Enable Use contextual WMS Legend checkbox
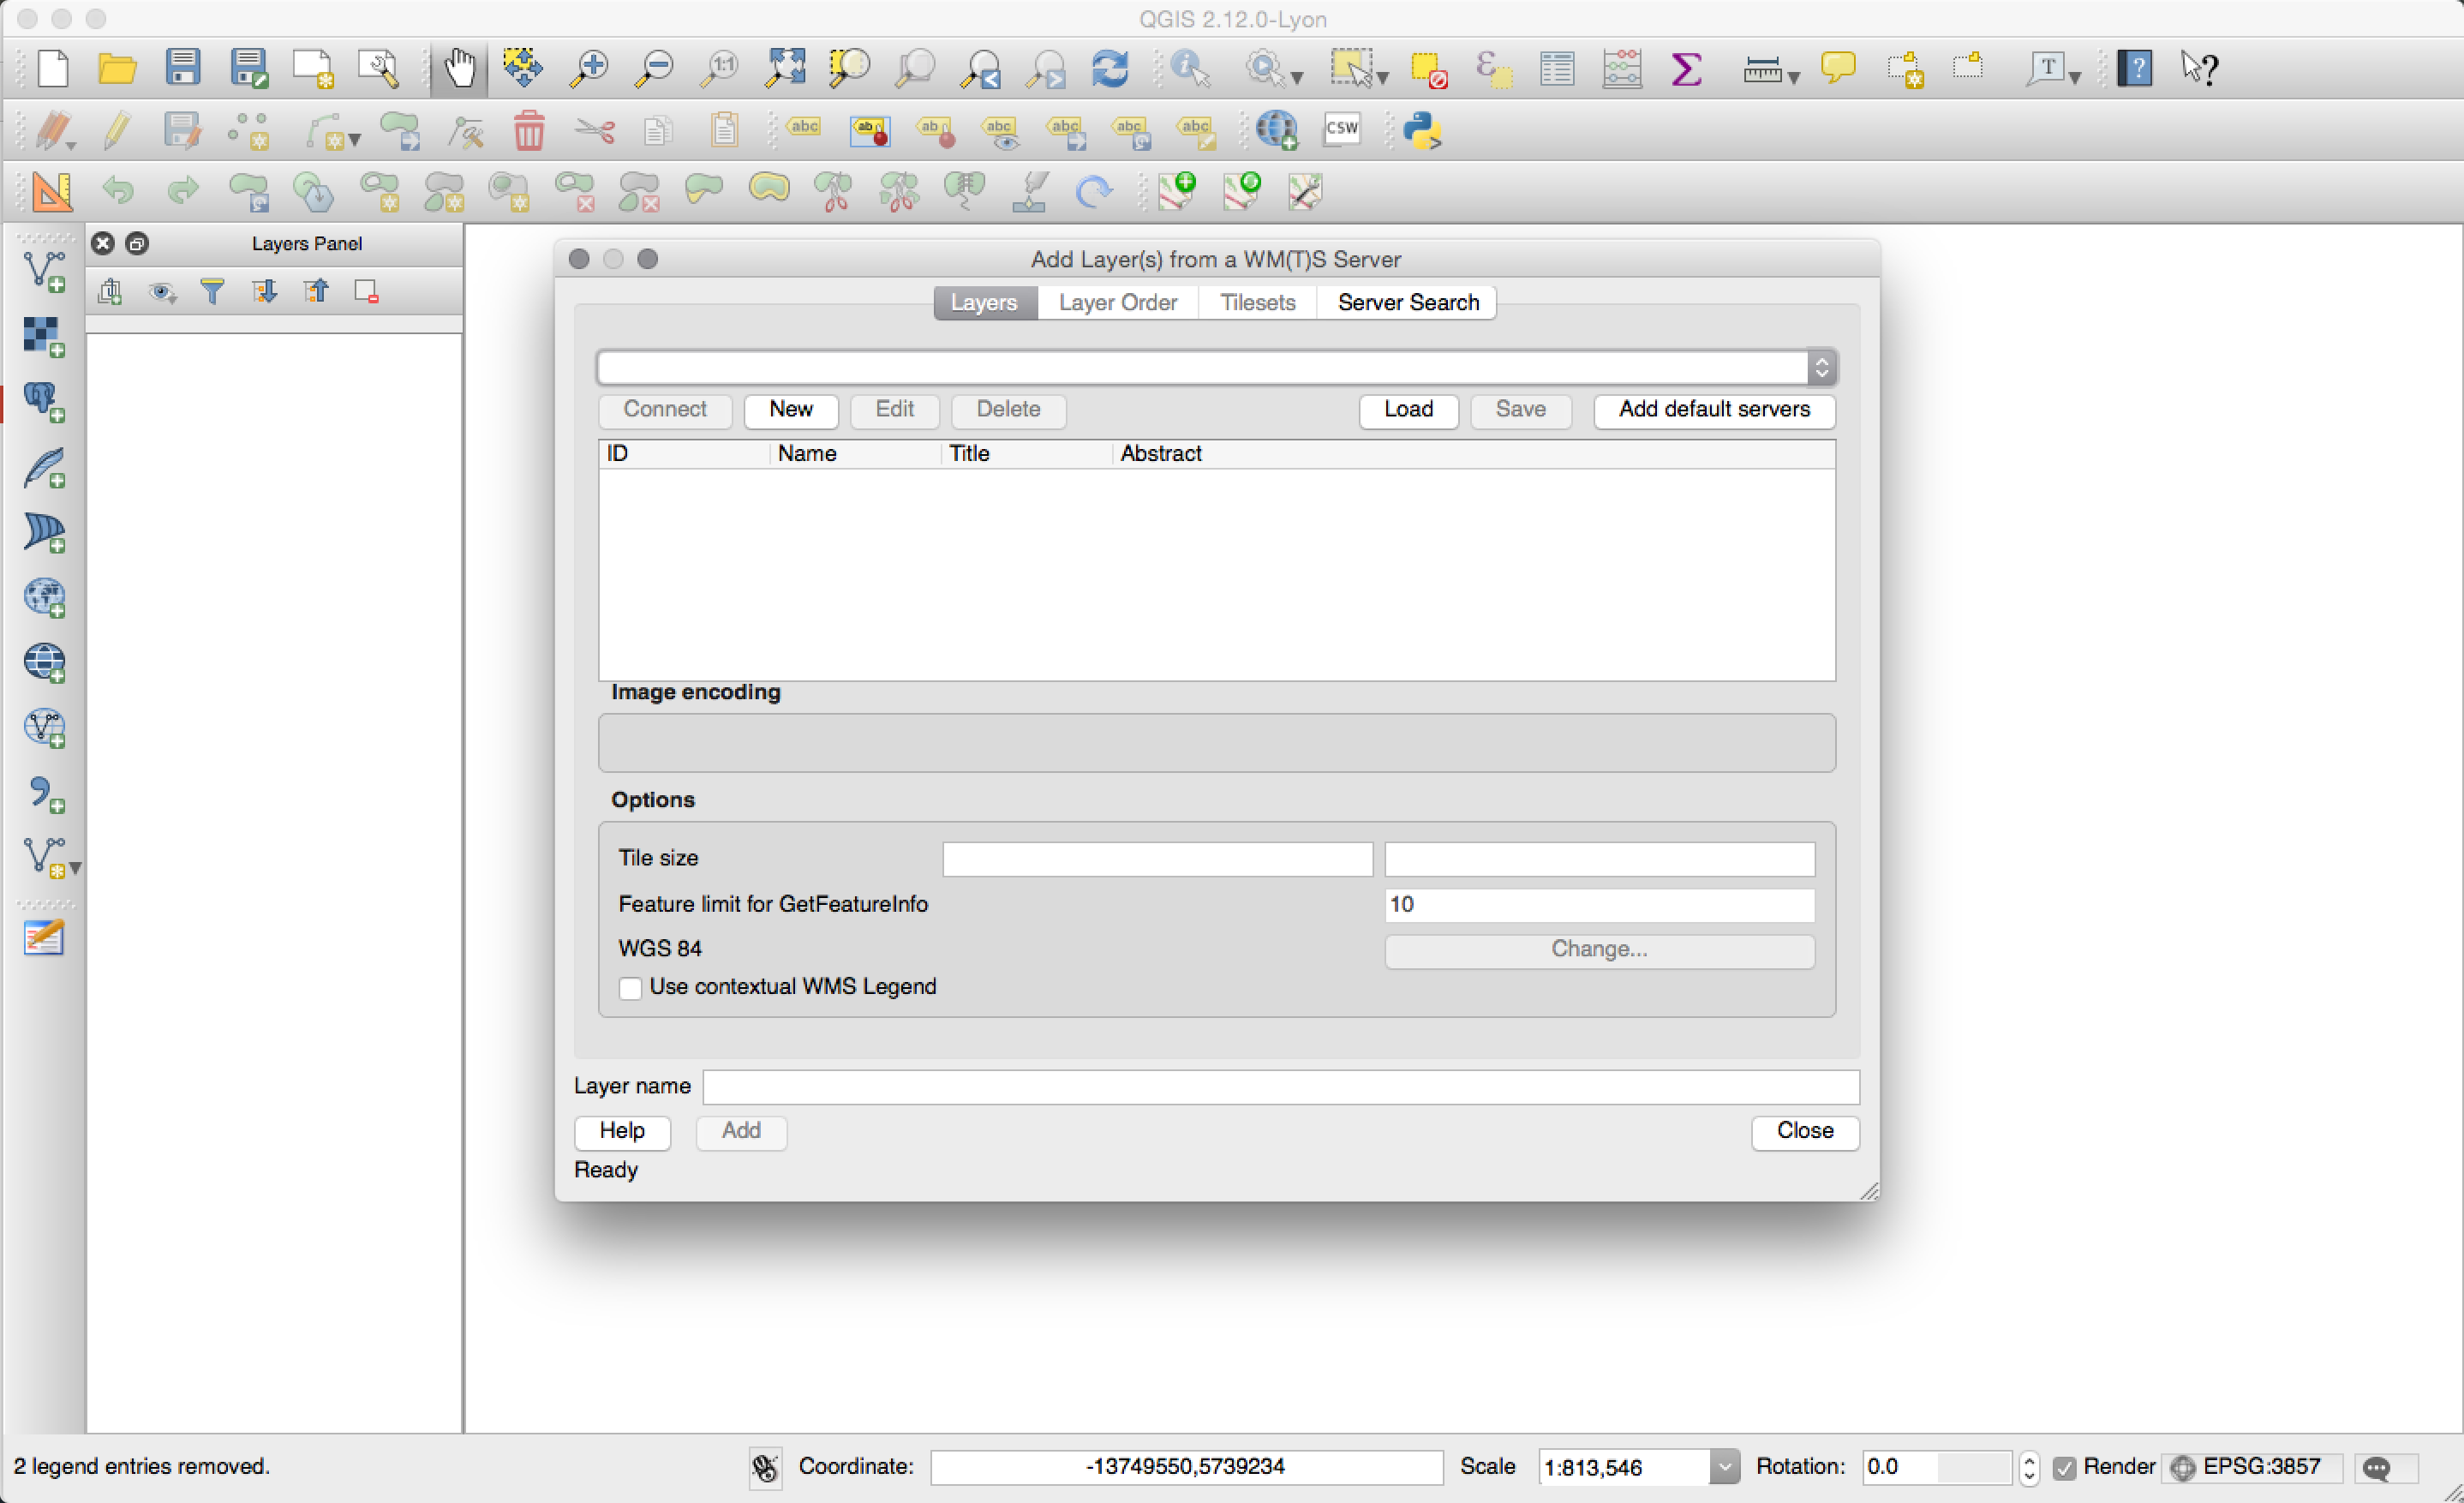 pos(630,988)
